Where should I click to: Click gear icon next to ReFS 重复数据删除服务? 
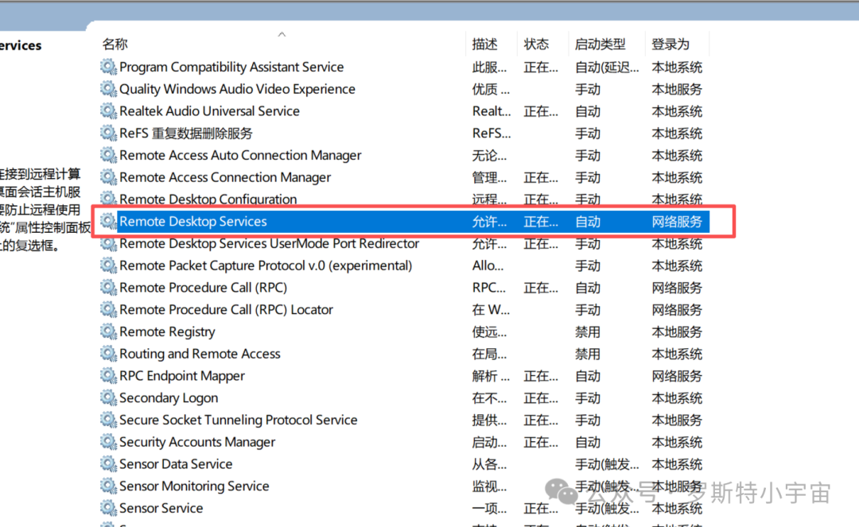[x=108, y=133]
